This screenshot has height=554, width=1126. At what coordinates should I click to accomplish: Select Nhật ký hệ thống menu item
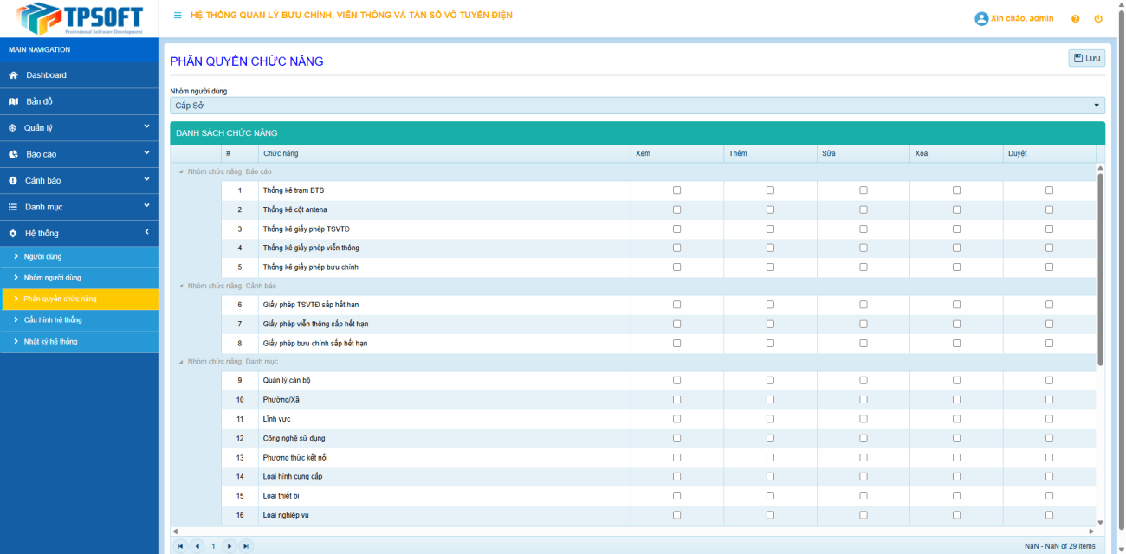pyautogui.click(x=50, y=342)
